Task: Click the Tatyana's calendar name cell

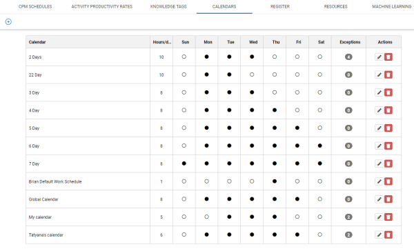Action: tap(88, 235)
